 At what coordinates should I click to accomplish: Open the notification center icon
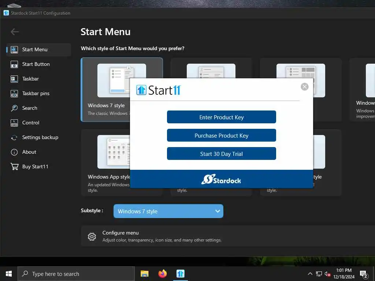coord(364,274)
